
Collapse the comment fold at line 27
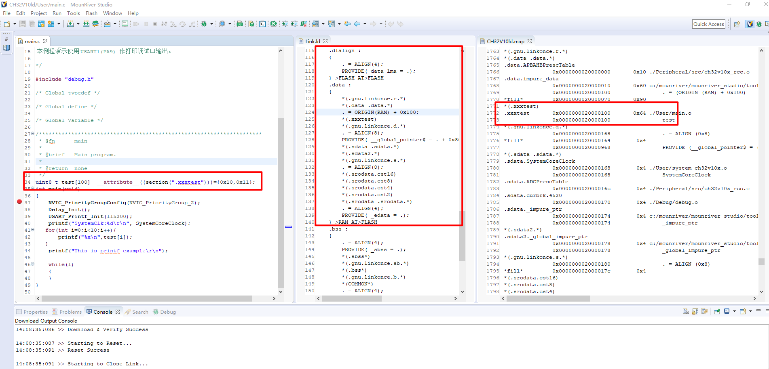click(33, 134)
